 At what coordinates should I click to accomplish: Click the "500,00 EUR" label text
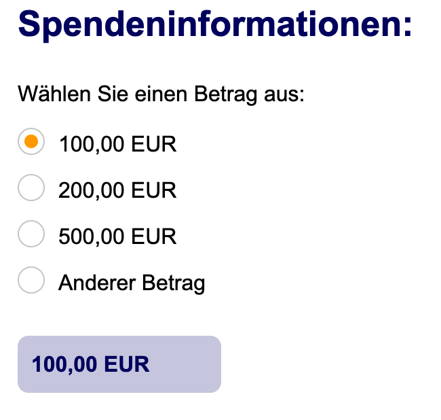117,236
